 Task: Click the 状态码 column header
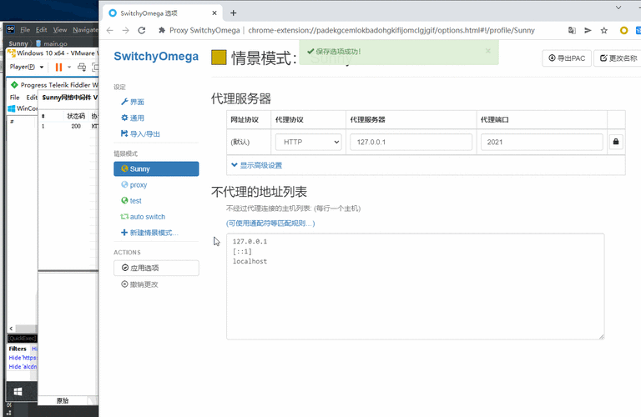76,116
